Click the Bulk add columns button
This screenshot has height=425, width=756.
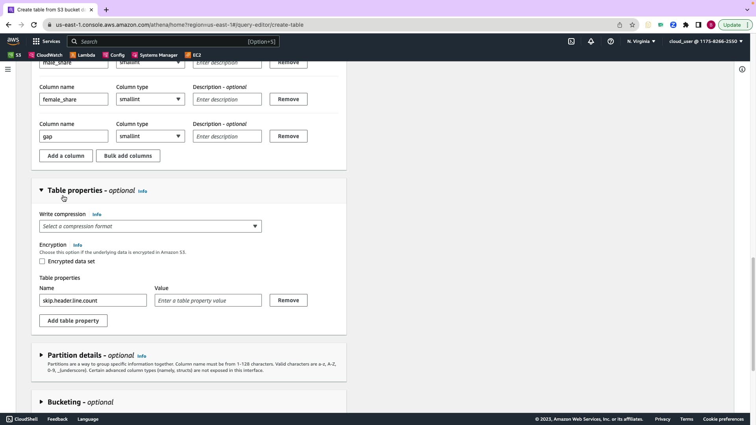(x=128, y=156)
